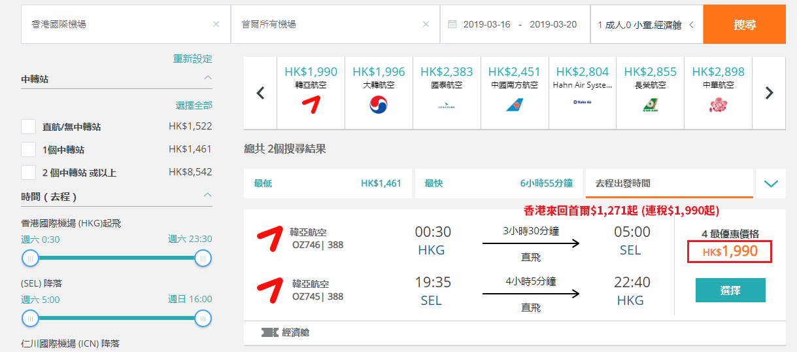
Task: Sort by 去程出發時間 tab
Action: 670,184
